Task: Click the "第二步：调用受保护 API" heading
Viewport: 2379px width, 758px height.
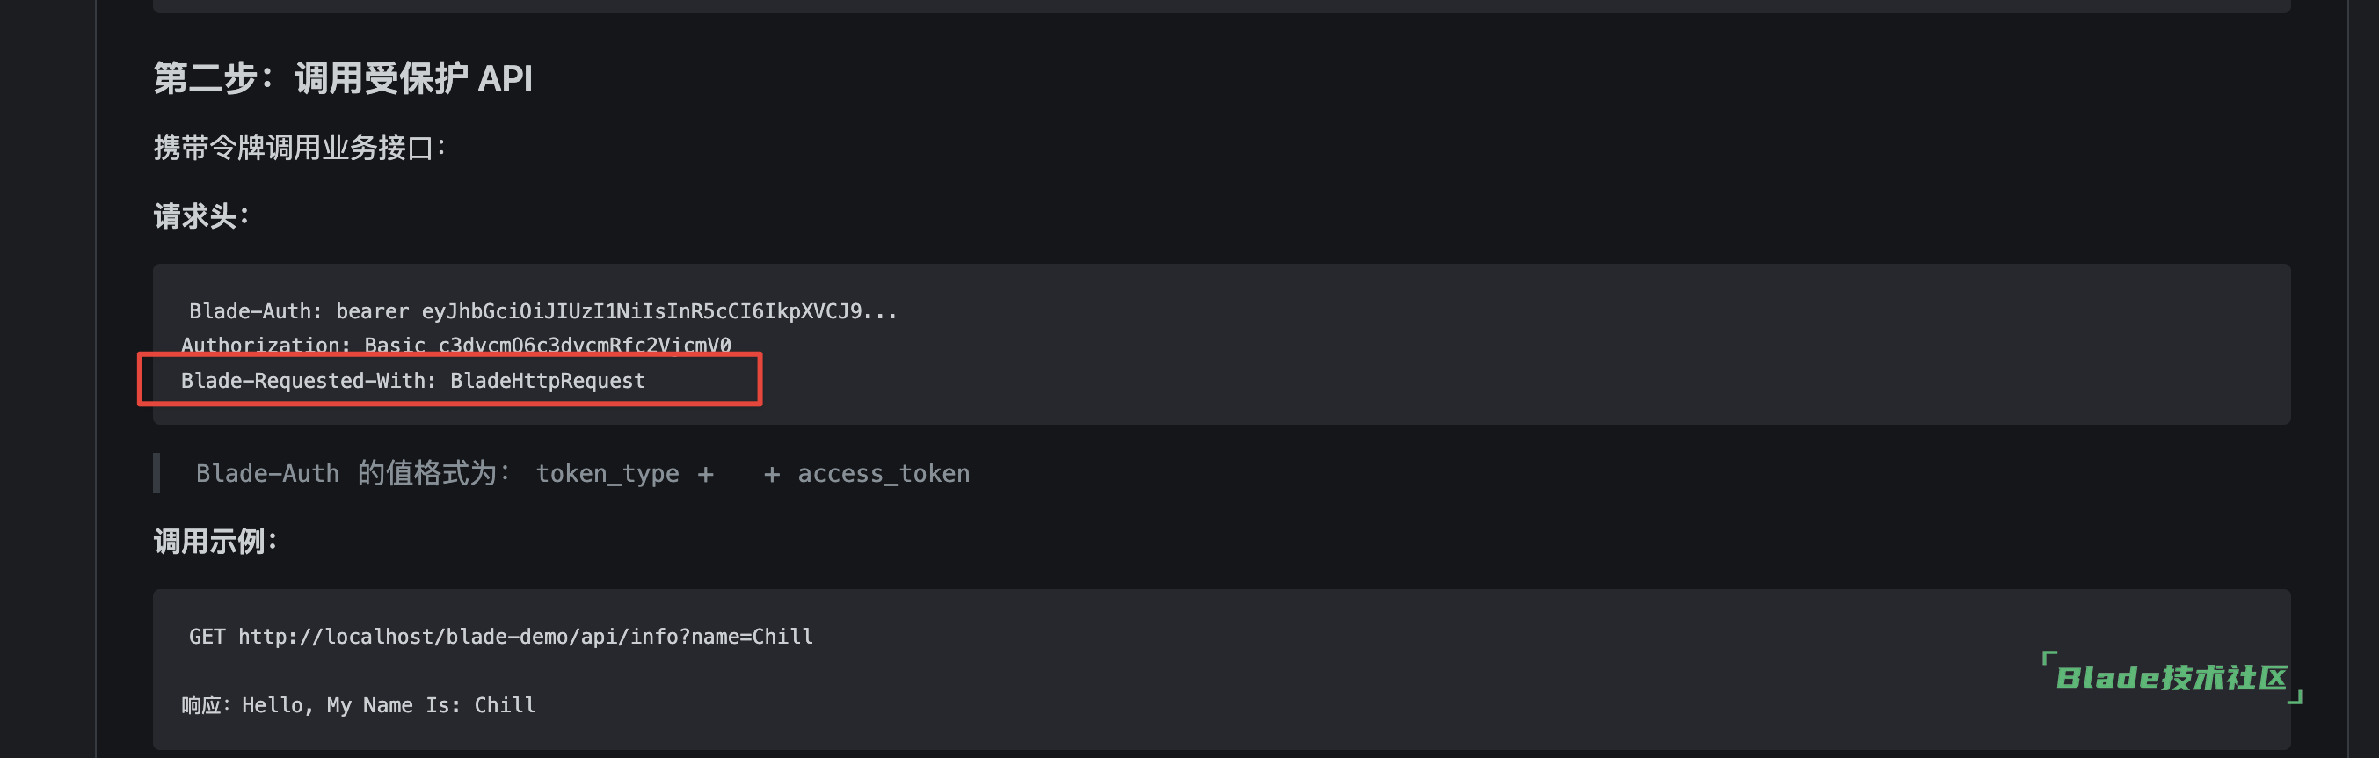Action: [x=343, y=78]
